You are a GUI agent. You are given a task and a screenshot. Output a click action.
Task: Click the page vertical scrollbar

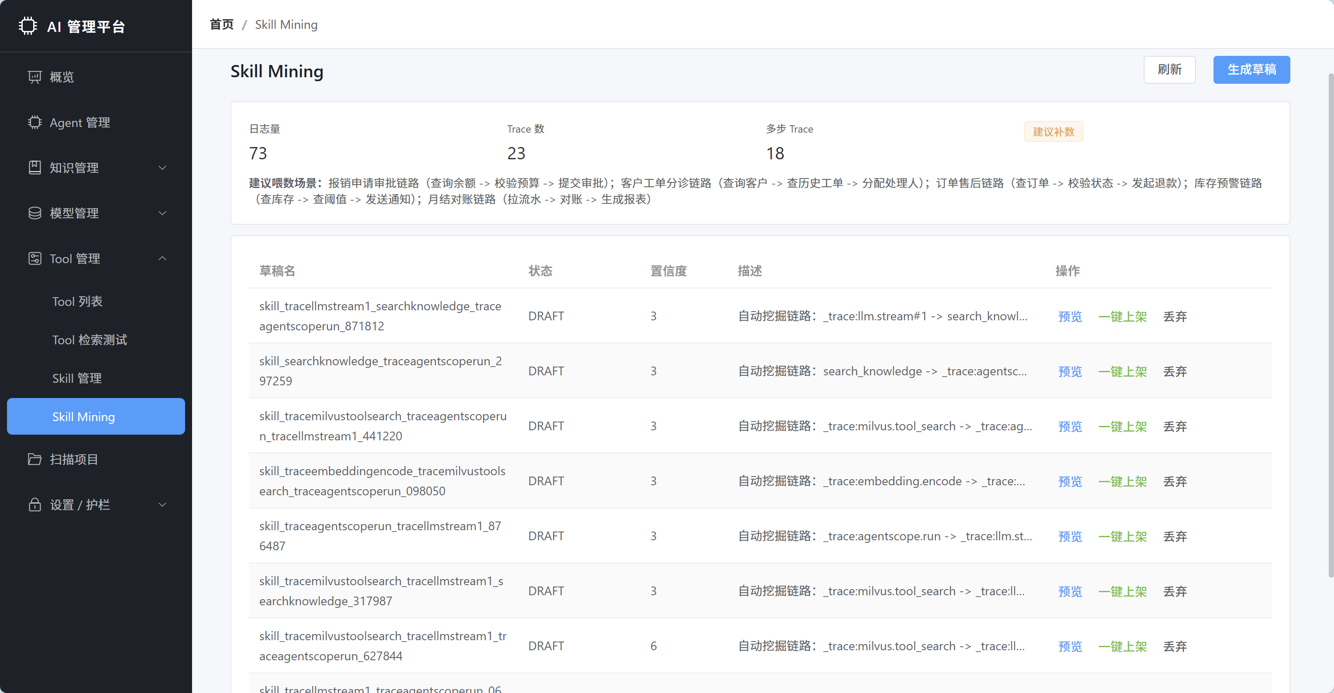pyautogui.click(x=1331, y=326)
